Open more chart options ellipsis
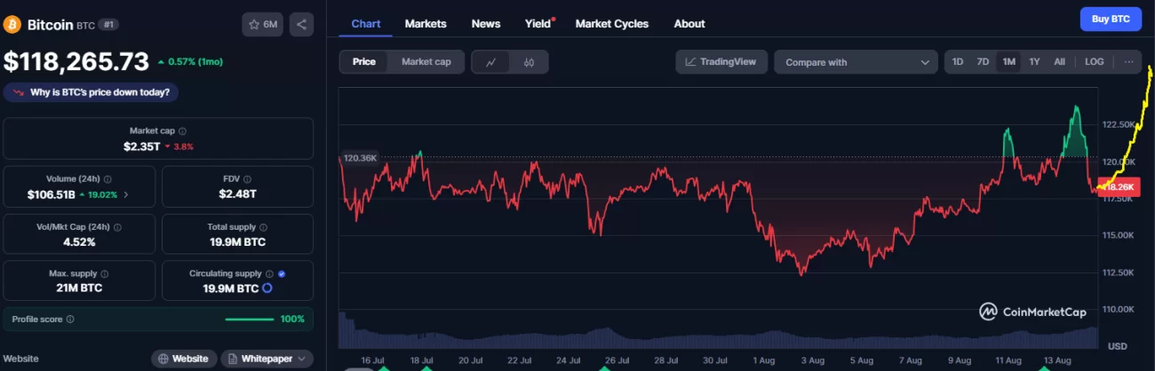 (1128, 62)
